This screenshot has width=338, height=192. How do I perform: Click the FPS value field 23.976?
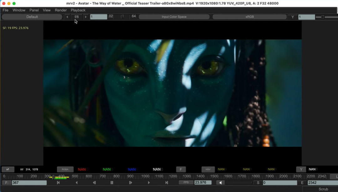203,182
